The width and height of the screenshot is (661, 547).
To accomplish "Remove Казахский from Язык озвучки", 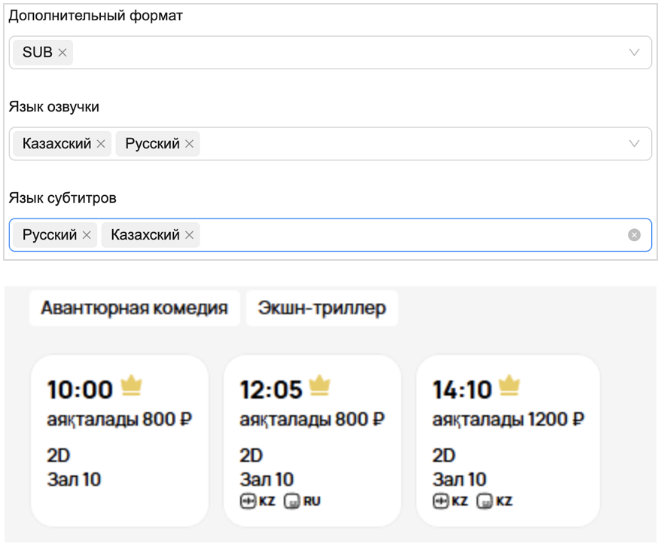I will [101, 144].
